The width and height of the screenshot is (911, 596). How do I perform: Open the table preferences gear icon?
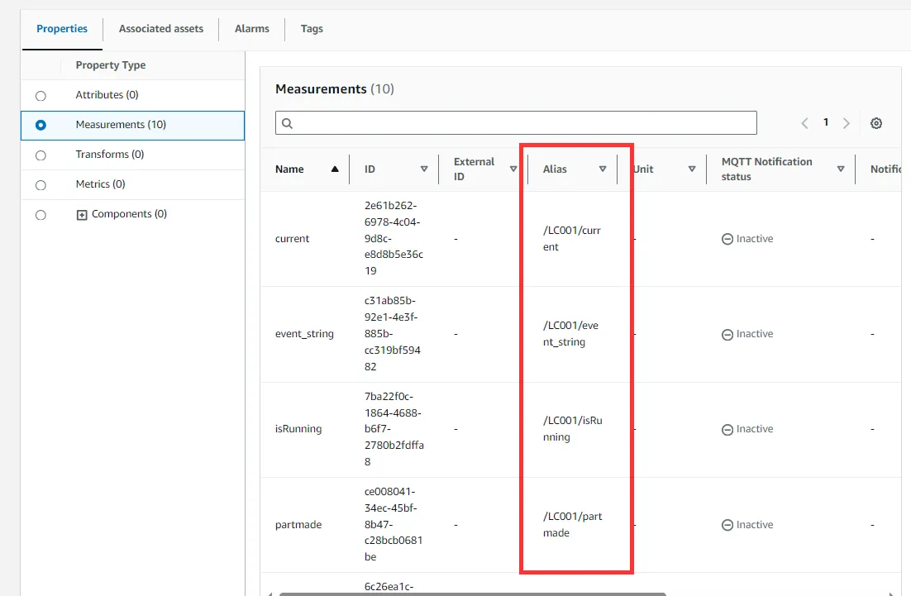click(x=876, y=123)
